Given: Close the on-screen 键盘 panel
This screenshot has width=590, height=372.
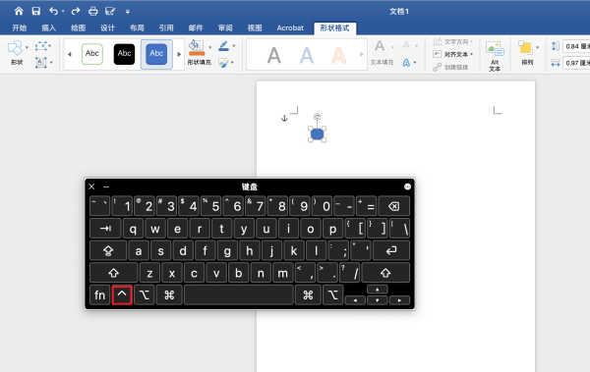Looking at the screenshot, I should tap(91, 186).
